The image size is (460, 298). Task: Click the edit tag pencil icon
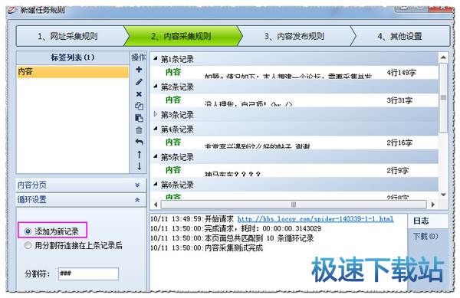(x=139, y=82)
